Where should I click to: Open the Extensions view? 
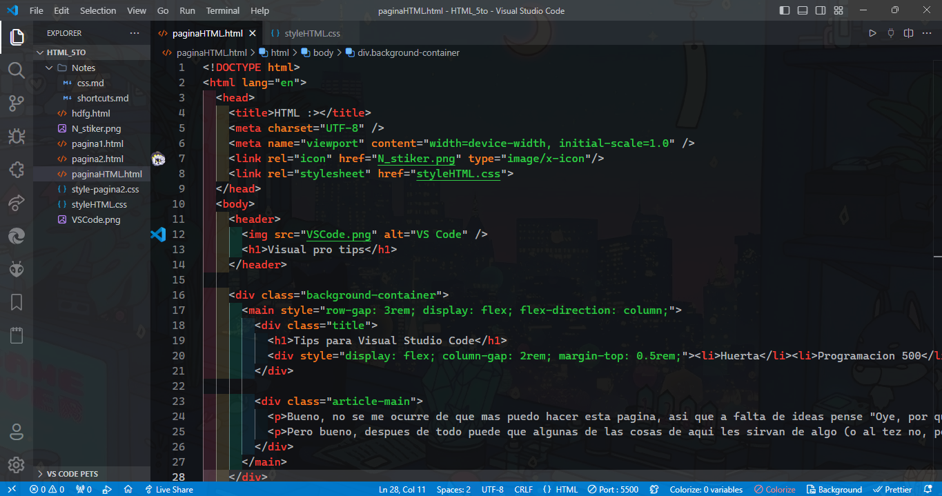pos(17,170)
